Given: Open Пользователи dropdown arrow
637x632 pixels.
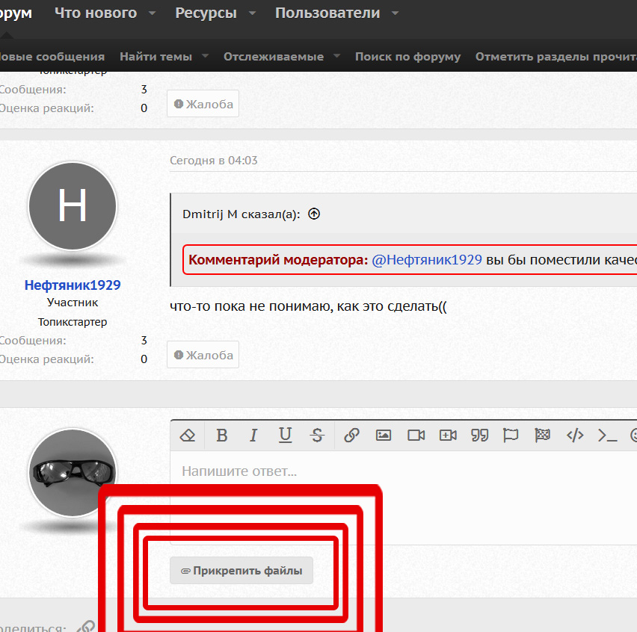Looking at the screenshot, I should point(395,13).
